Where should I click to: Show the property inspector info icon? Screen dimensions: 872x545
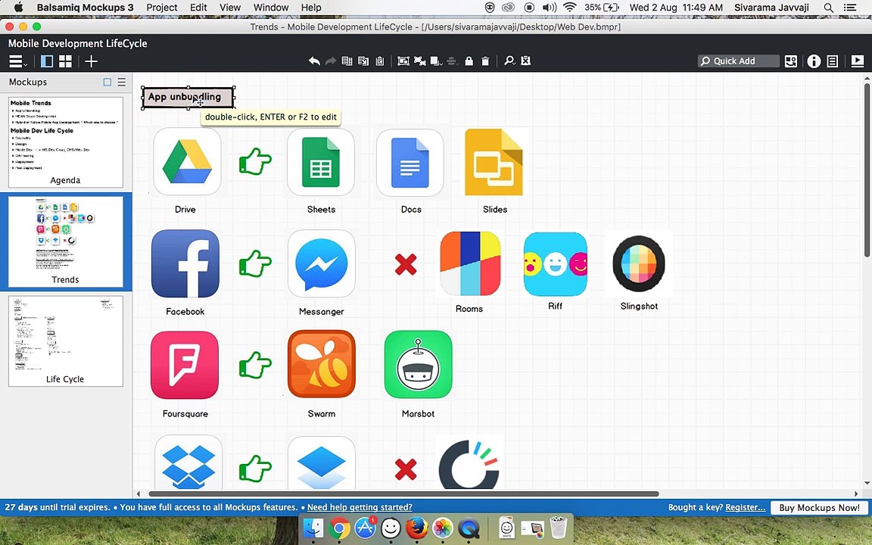[814, 61]
